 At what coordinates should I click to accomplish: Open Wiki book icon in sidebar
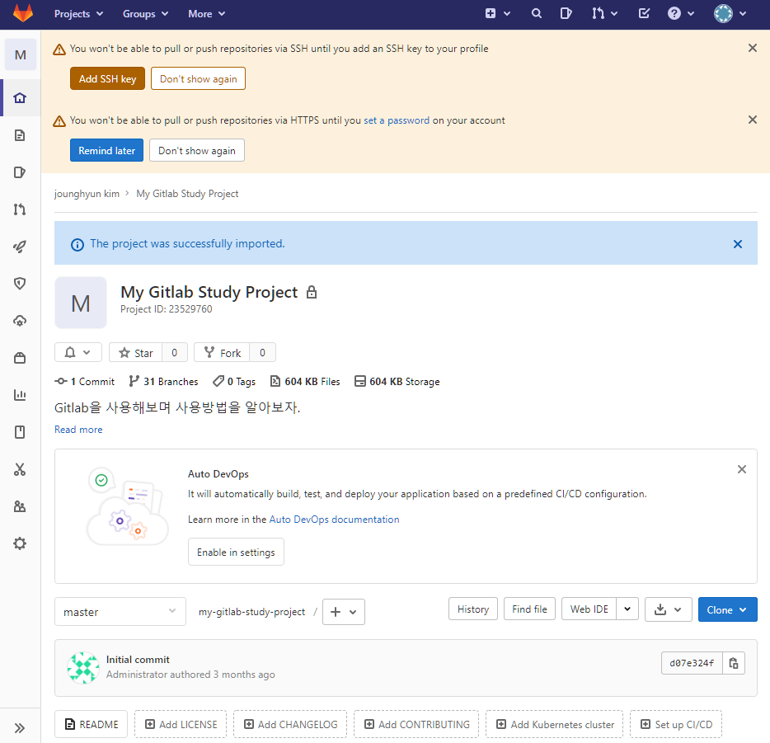20,432
